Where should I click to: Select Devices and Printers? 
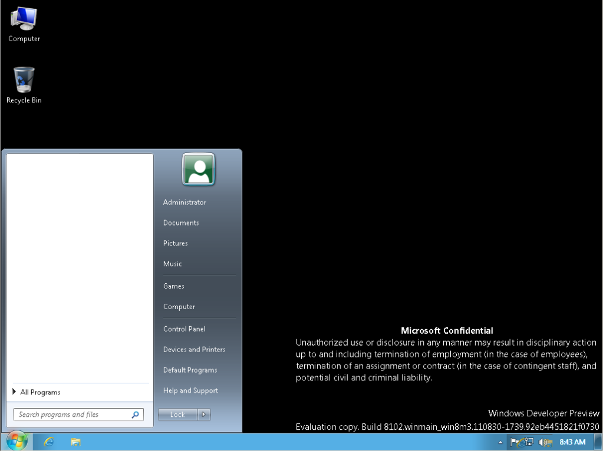(x=194, y=350)
